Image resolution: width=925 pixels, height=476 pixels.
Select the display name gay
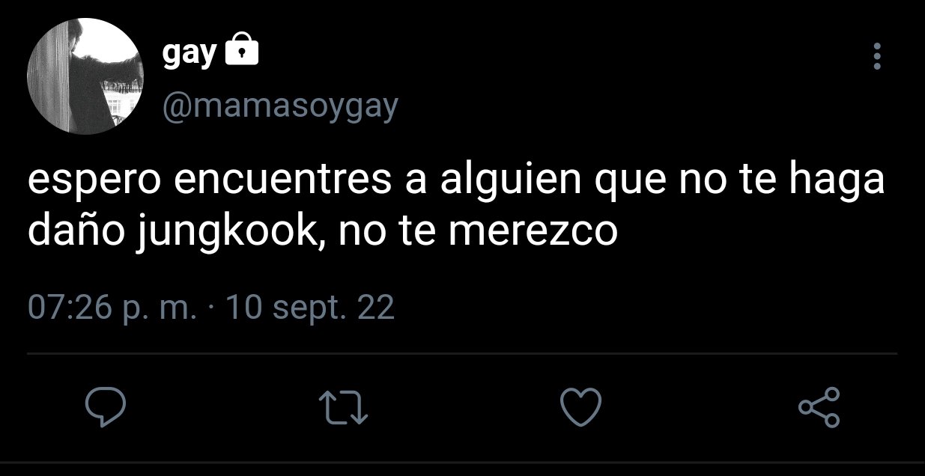coord(190,54)
